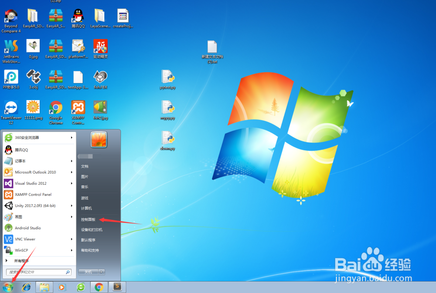This screenshot has height=293, width=436.
Task: Open 图片 in Start menu
Action: [85, 176]
